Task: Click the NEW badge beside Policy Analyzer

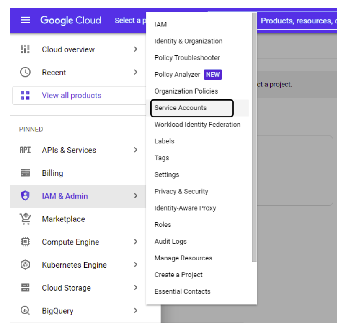Action: click(x=213, y=75)
